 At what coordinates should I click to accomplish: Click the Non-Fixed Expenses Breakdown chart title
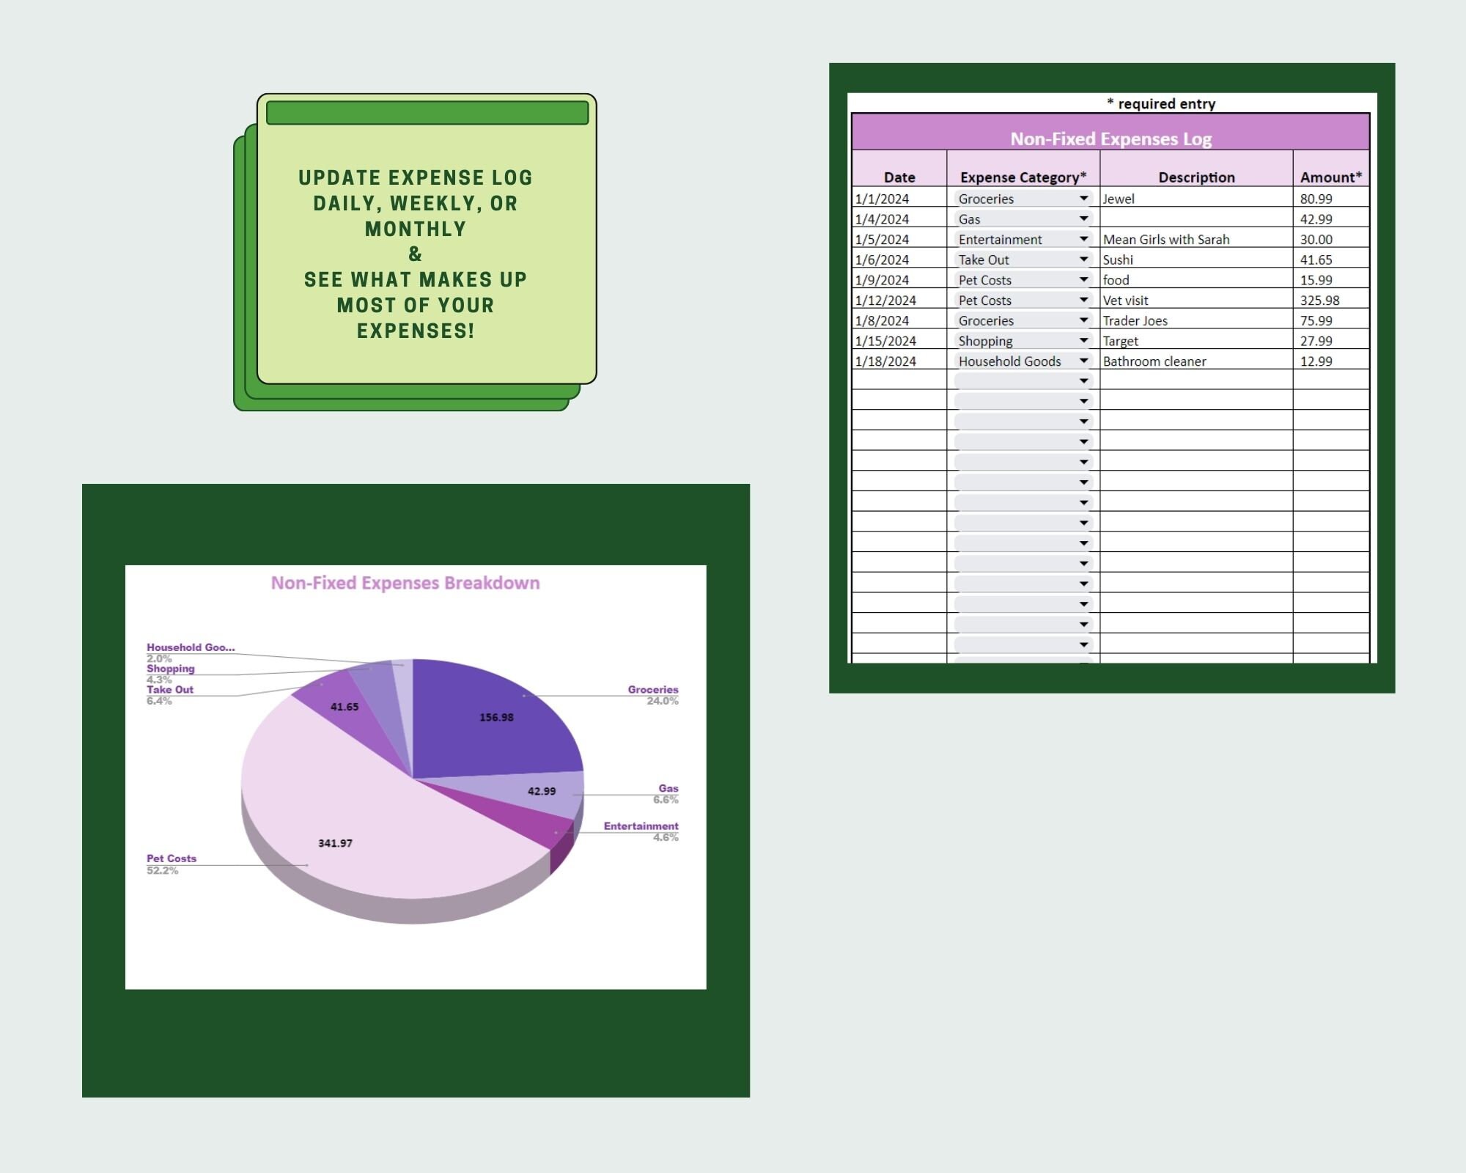coord(405,583)
